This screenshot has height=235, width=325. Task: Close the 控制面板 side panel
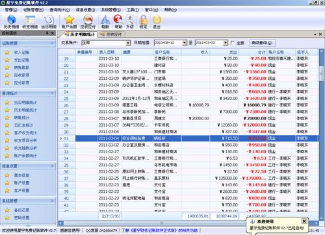coord(53,33)
